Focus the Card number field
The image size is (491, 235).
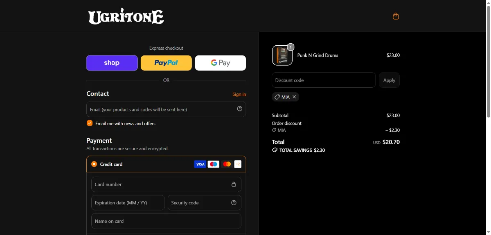coord(166,184)
